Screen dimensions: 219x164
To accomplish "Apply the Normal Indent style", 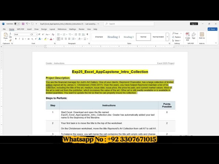I will coord(158,37).
